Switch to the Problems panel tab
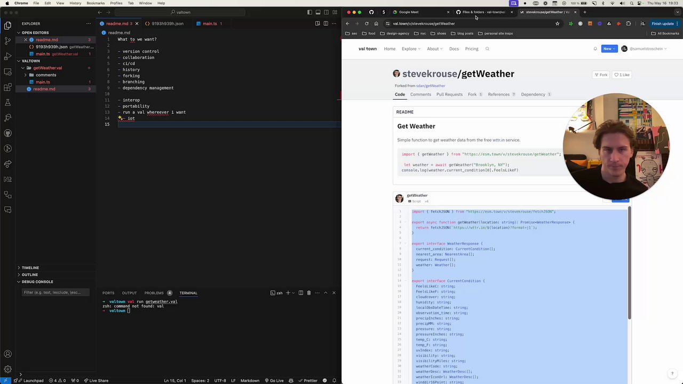 coord(158,293)
